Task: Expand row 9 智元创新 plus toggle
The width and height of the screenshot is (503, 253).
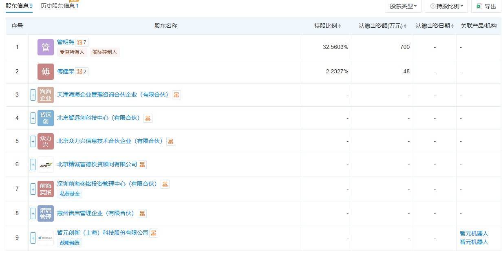Action: click(x=33, y=238)
